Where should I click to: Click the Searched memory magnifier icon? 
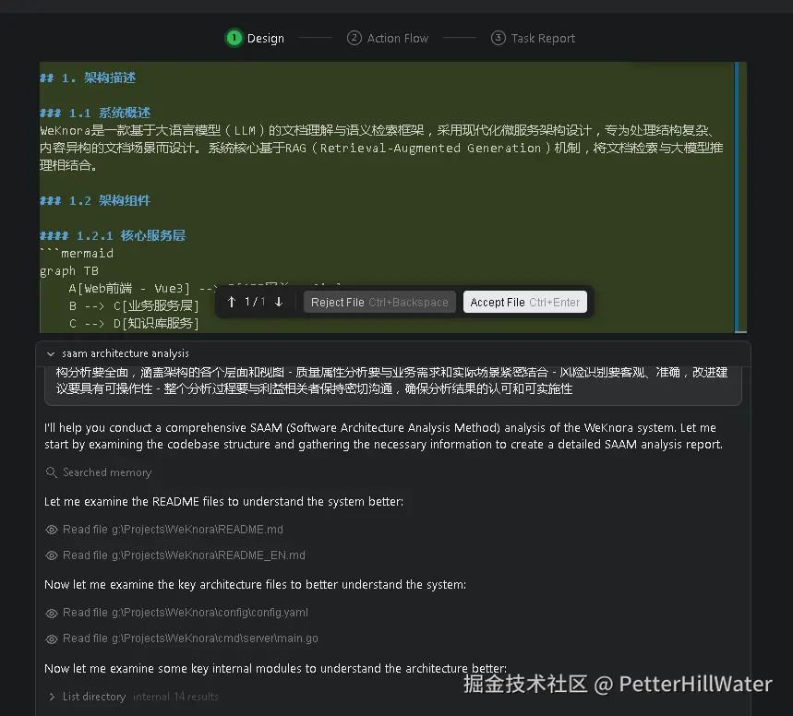[51, 472]
